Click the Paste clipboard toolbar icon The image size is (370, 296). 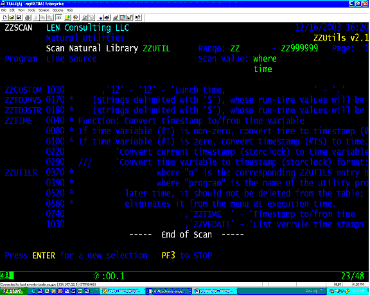[50, 18]
